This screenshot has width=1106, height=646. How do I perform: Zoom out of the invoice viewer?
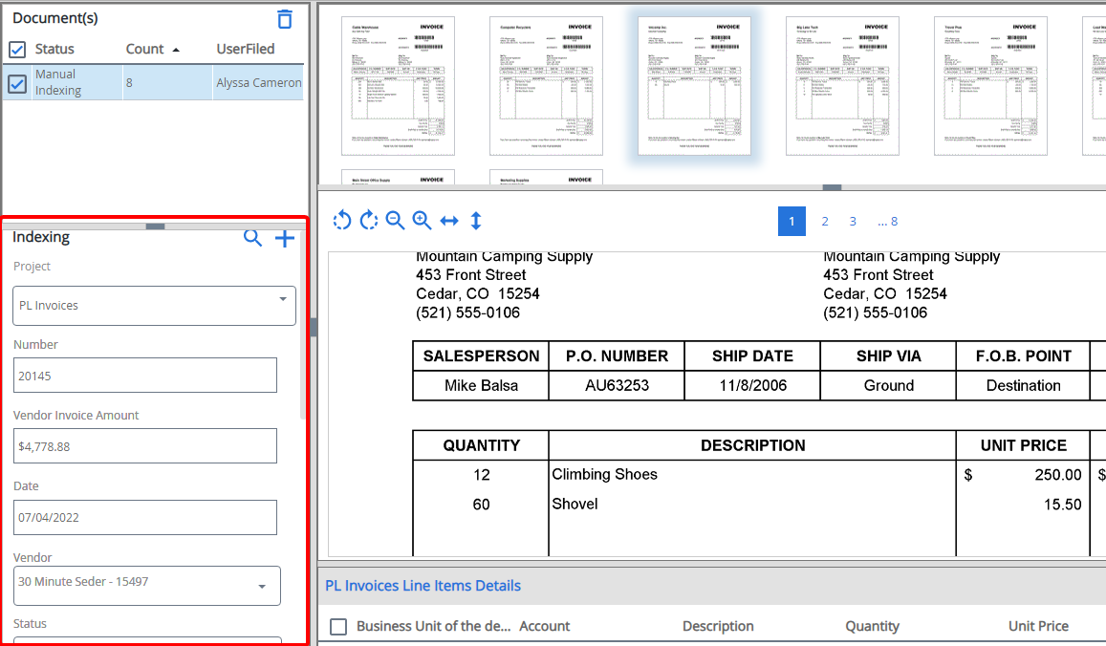[x=396, y=221]
